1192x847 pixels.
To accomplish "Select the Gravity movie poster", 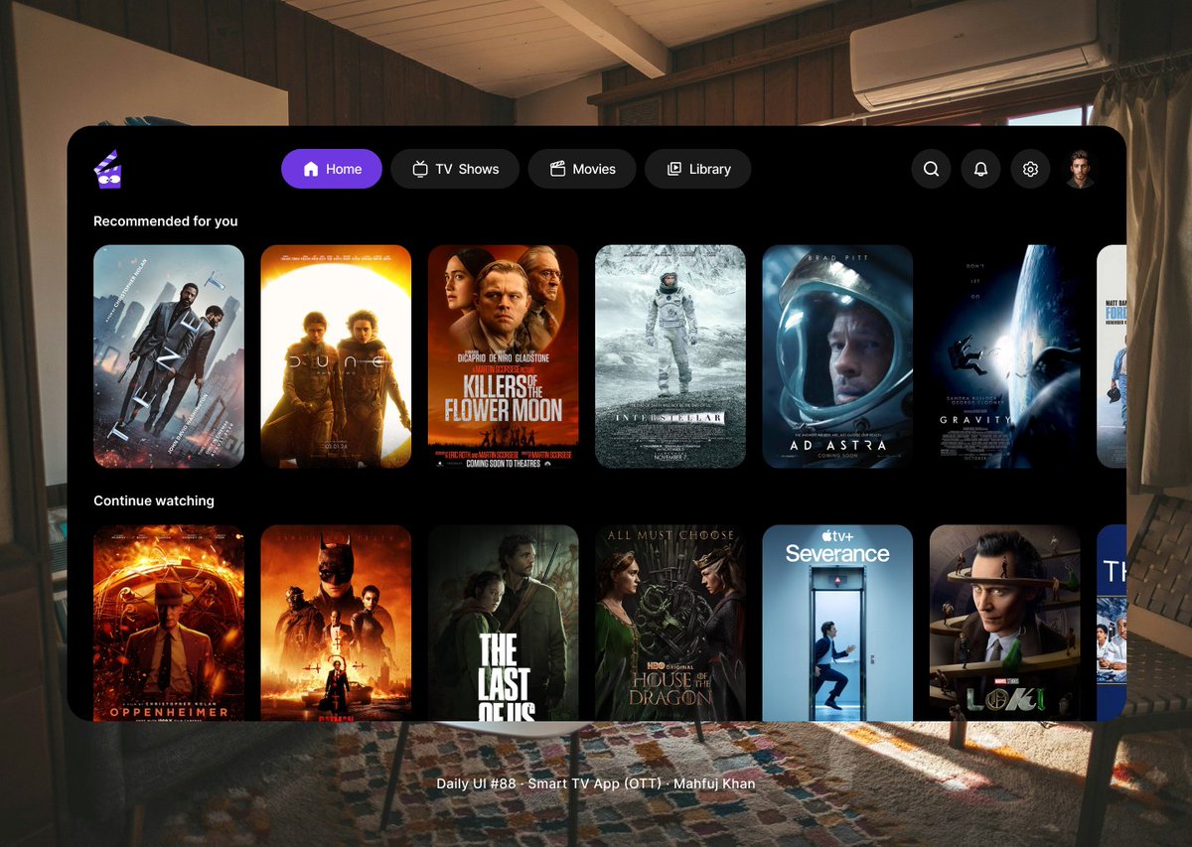I will (x=1004, y=356).
